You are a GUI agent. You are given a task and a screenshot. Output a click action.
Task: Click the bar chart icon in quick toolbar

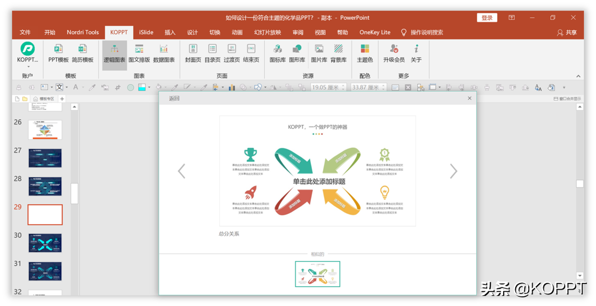pyautogui.click(x=232, y=87)
